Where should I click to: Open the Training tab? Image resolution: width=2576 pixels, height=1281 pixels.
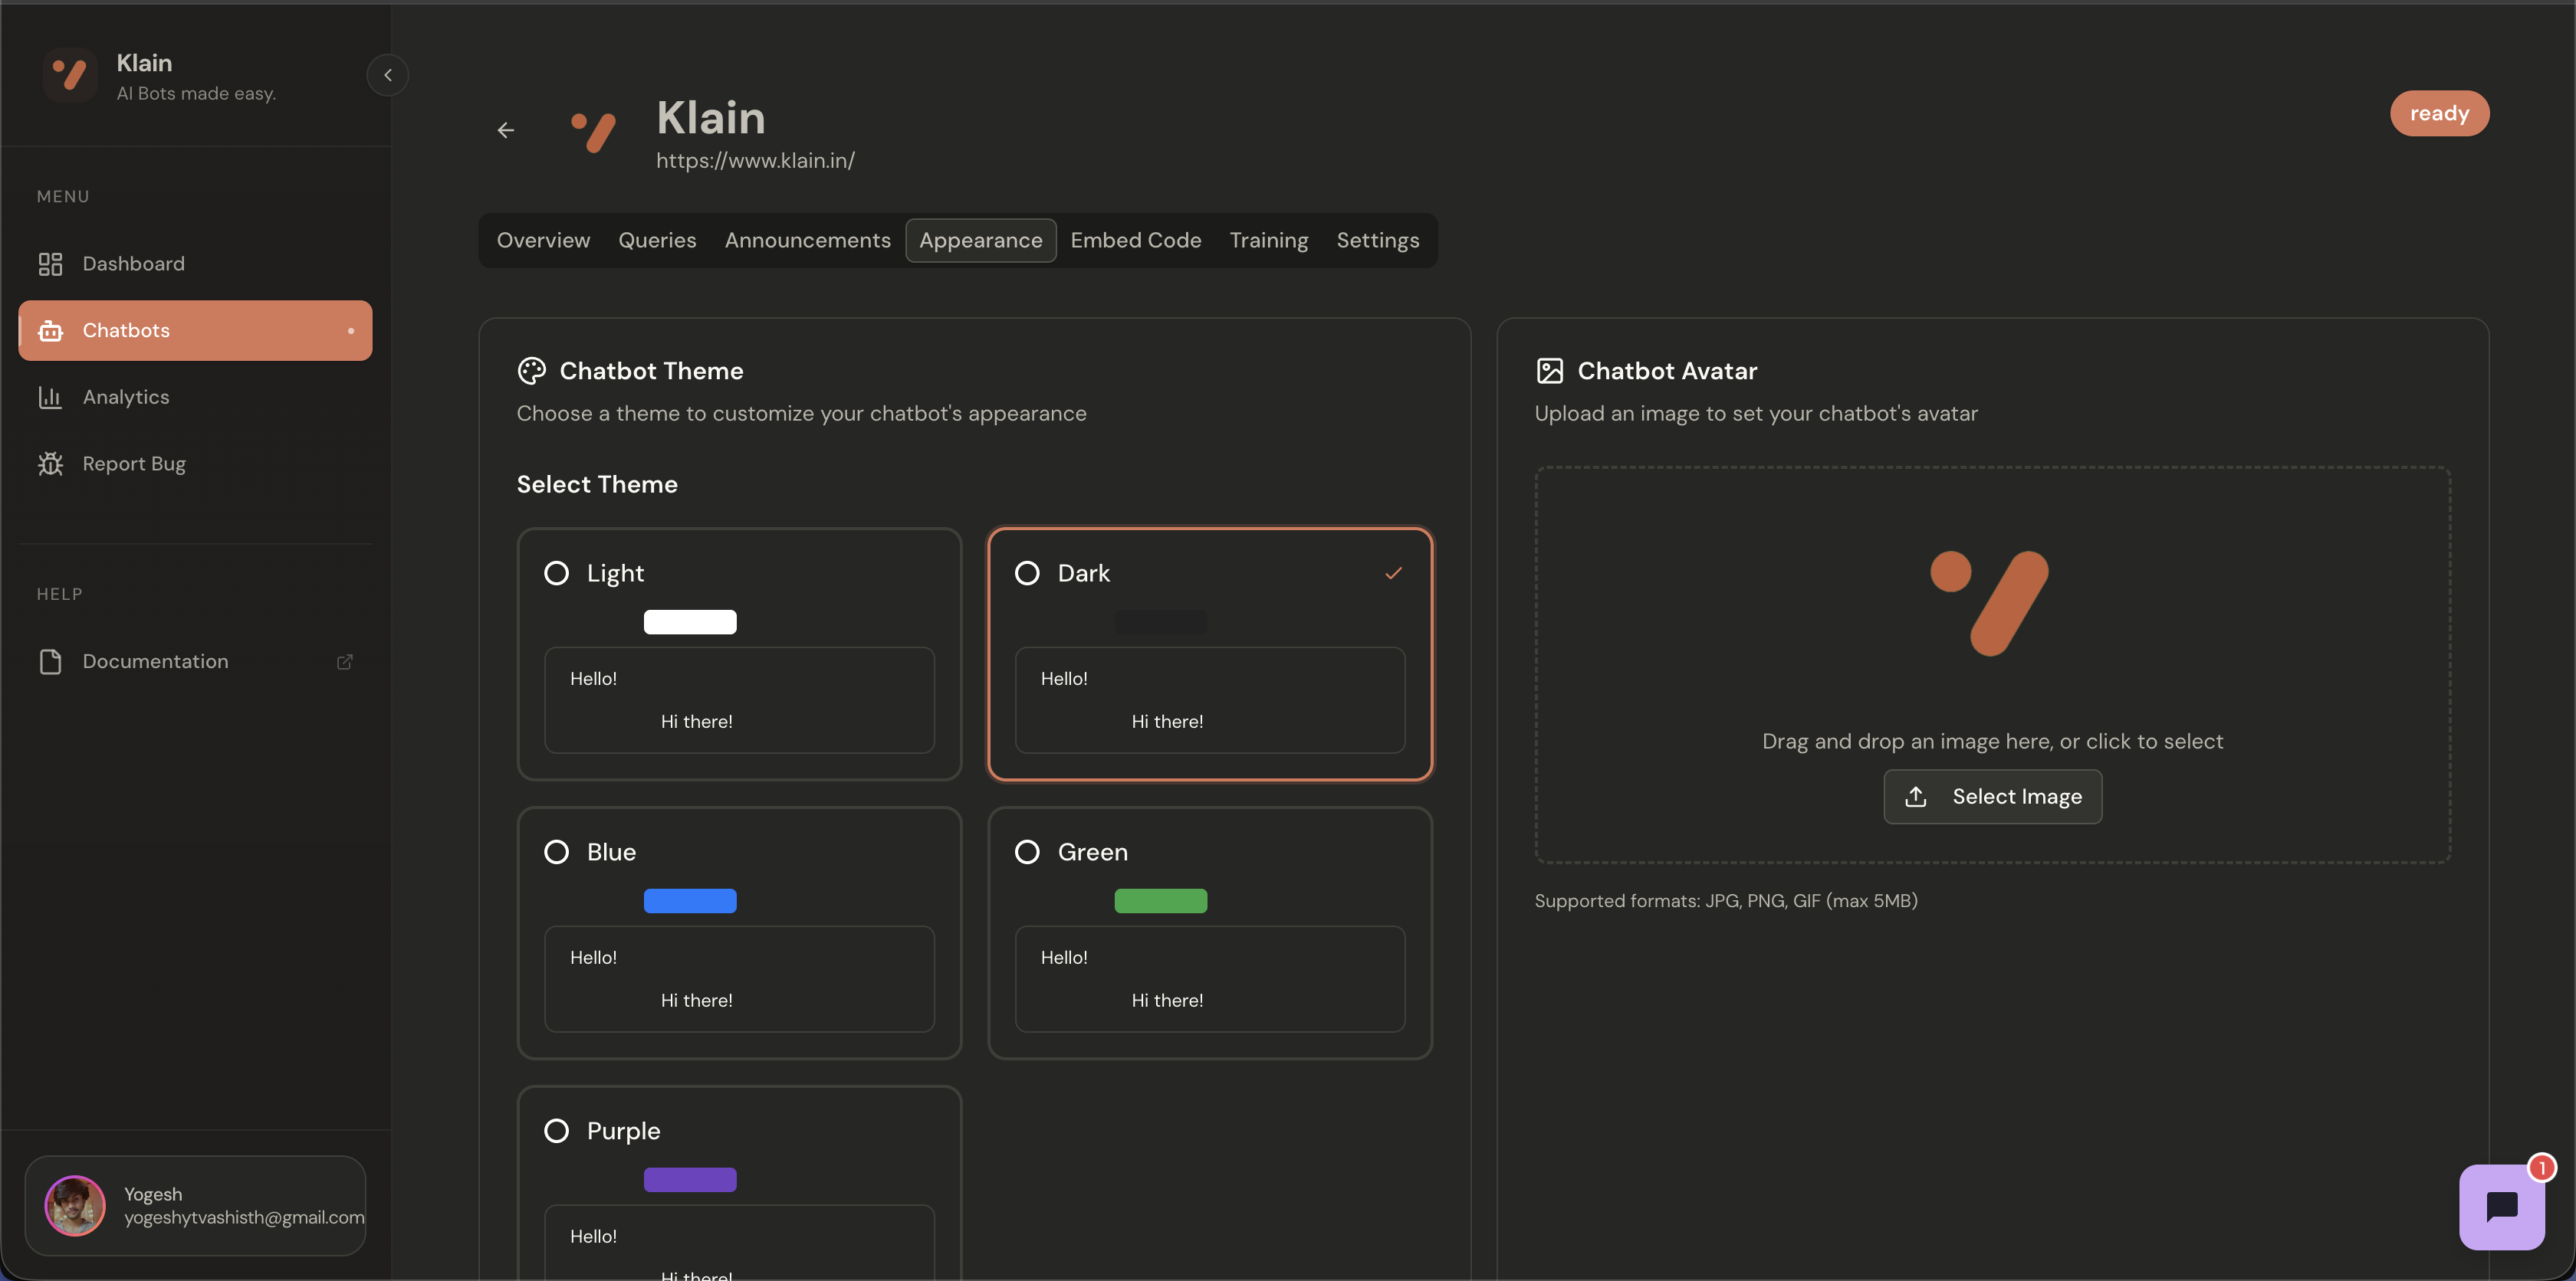point(1268,240)
